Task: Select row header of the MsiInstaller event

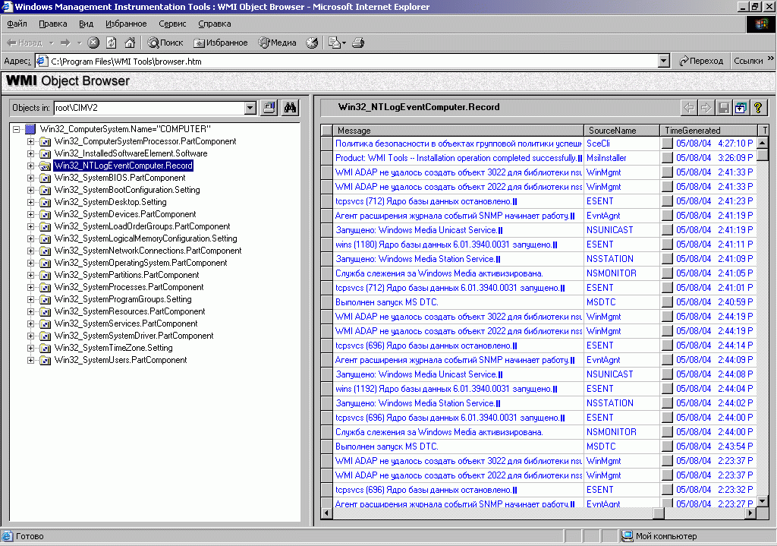Action: coord(327,158)
